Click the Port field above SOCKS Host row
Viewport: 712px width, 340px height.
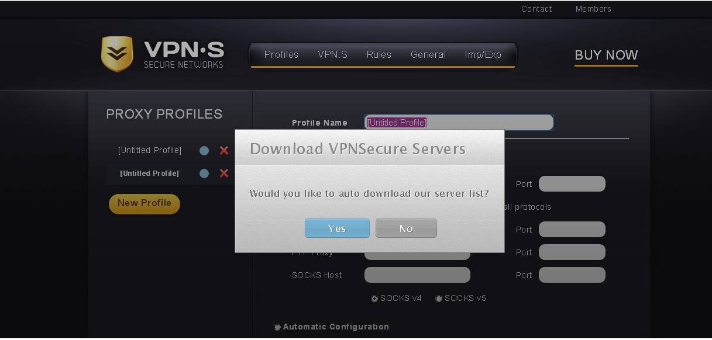tap(572, 252)
